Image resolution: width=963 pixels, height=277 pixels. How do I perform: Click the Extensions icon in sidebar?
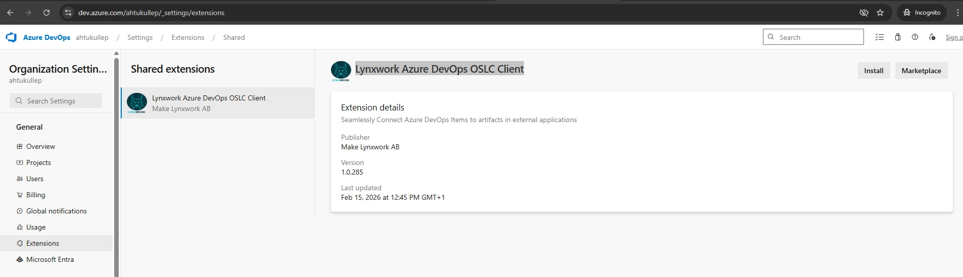point(20,243)
